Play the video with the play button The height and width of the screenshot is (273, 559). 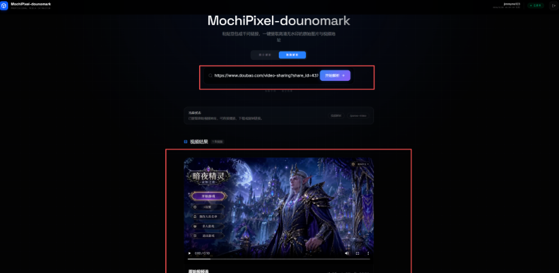190,253
